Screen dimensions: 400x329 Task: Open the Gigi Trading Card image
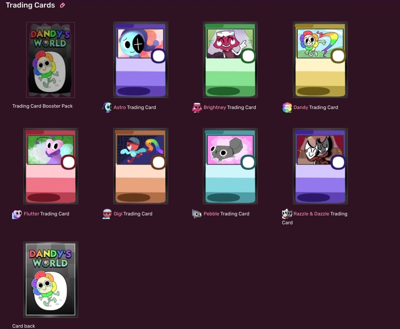coord(141,166)
